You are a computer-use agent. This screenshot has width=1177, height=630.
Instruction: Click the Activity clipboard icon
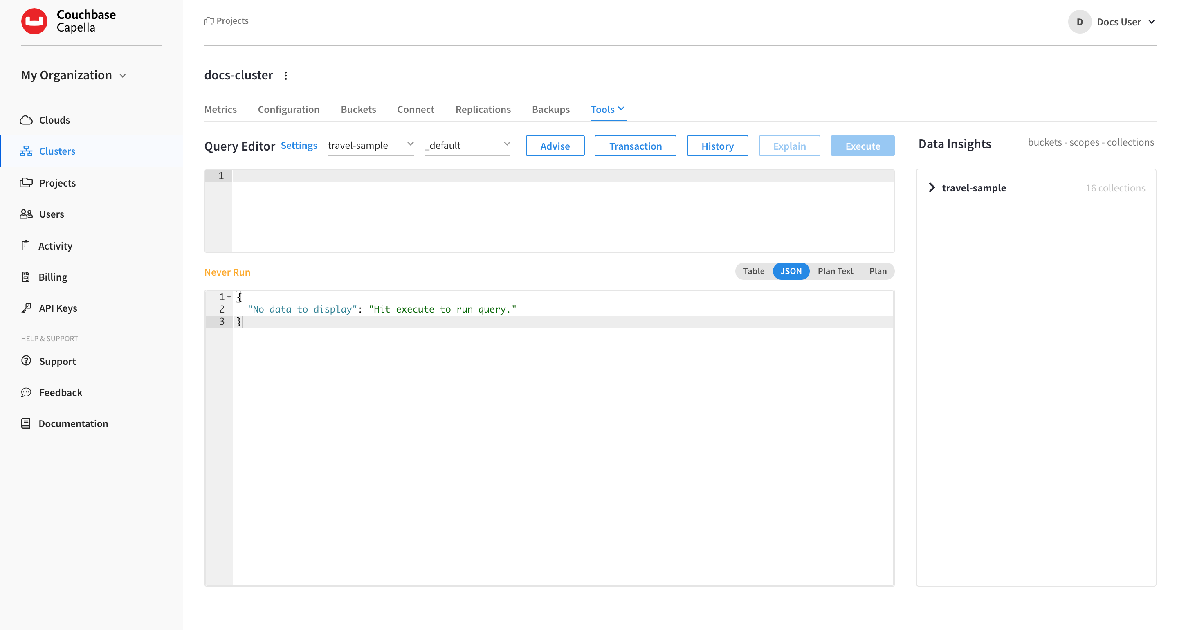pyautogui.click(x=27, y=245)
